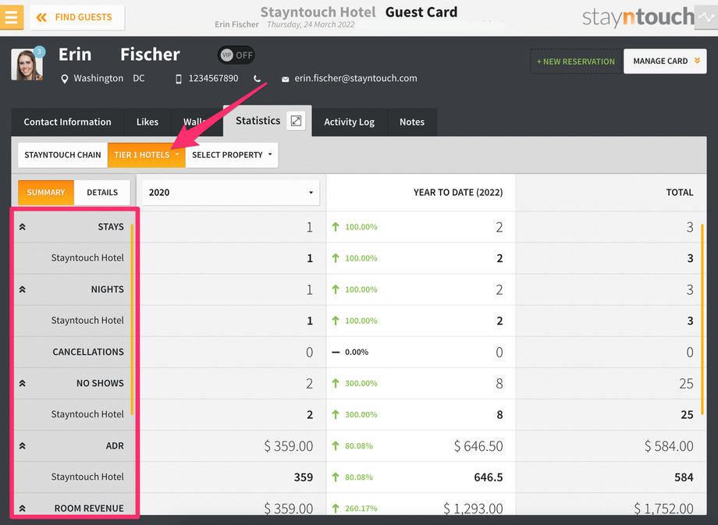The width and height of the screenshot is (718, 525).
Task: Go back to Find Guests
Action: pos(77,17)
